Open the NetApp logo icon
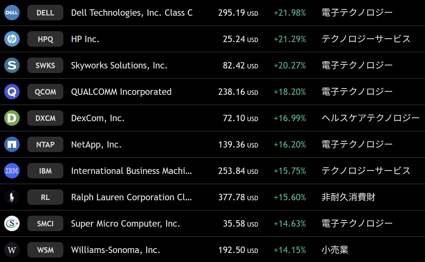The height and width of the screenshot is (262, 425). pyautogui.click(x=12, y=145)
